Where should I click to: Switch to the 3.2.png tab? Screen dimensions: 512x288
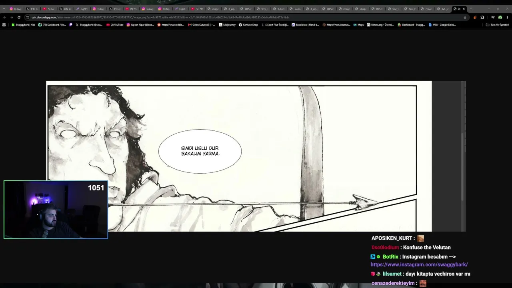(296, 9)
